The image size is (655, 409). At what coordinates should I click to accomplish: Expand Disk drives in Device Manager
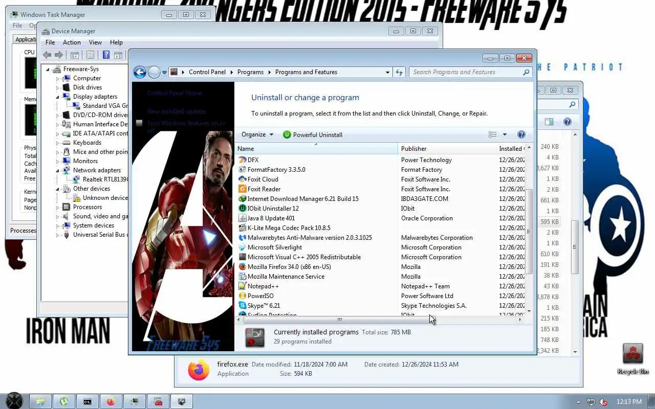(58, 88)
